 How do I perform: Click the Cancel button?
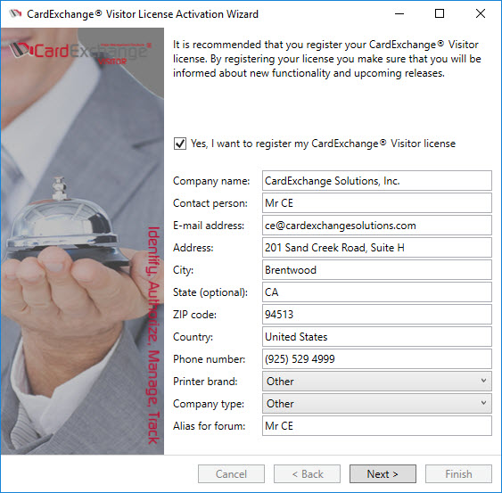231,473
